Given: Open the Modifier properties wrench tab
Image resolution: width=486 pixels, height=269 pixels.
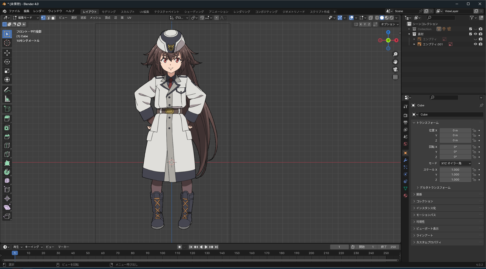Looking at the screenshot, I should point(405,160).
